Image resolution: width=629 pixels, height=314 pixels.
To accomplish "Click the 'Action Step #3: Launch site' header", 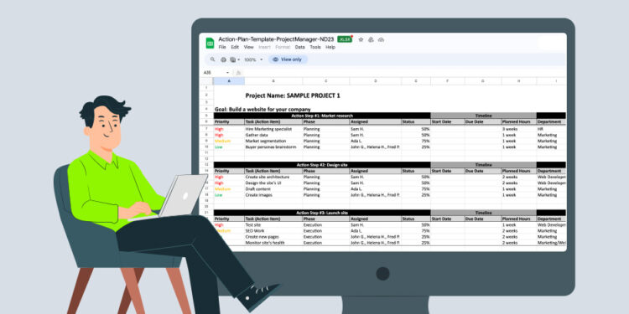I will (322, 213).
